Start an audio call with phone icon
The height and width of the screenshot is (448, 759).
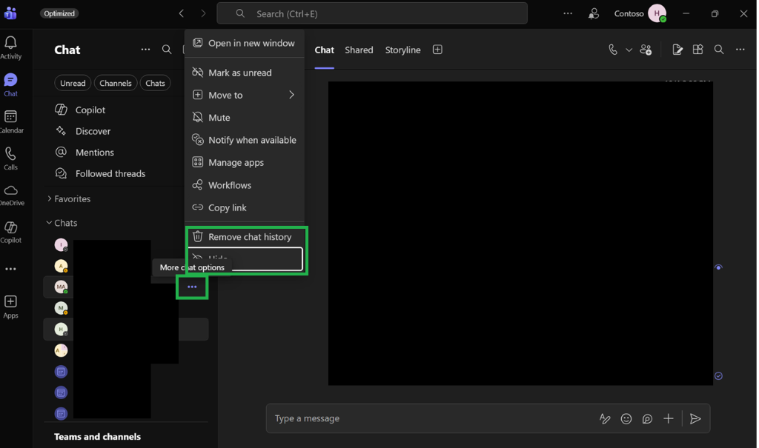click(x=613, y=50)
